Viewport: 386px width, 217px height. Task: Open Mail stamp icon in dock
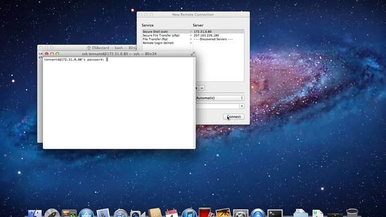click(103, 213)
